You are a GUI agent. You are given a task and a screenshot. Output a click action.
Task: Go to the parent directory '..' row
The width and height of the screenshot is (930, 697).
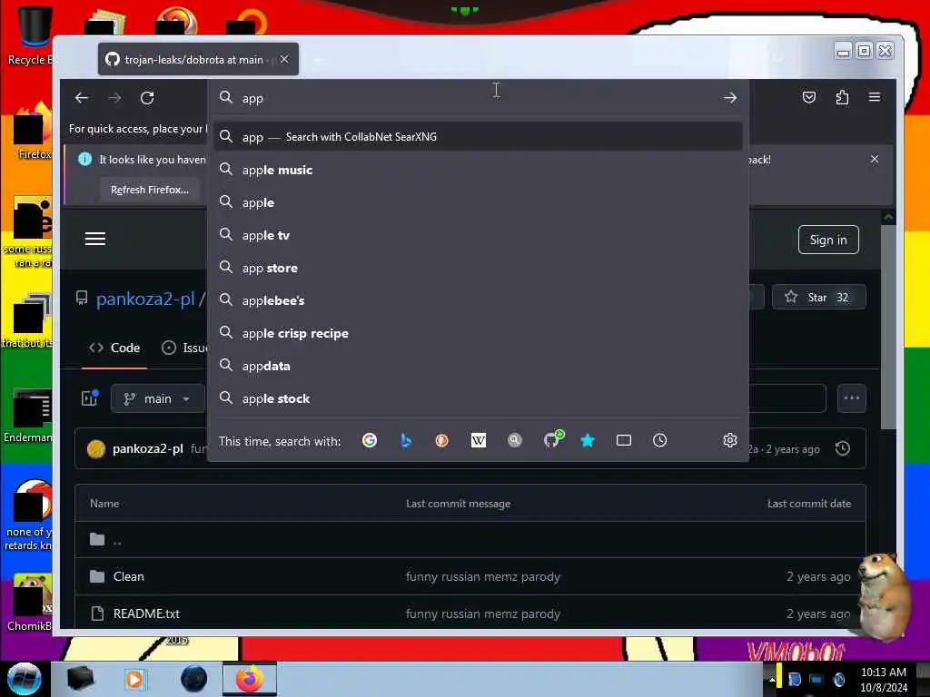click(x=470, y=540)
